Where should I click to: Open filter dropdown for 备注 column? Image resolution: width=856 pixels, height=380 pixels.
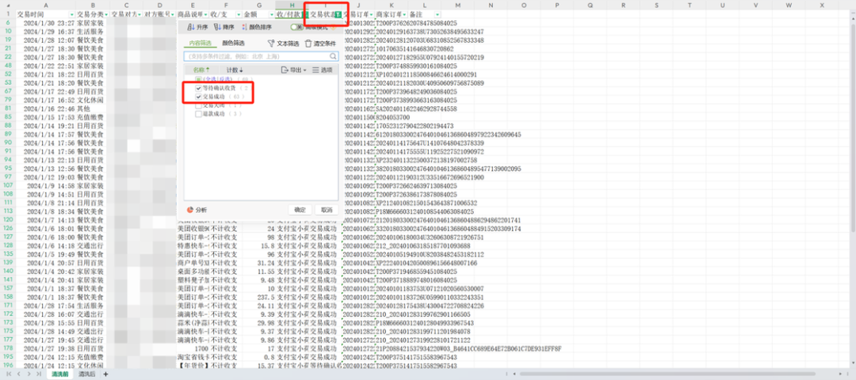pos(438,13)
